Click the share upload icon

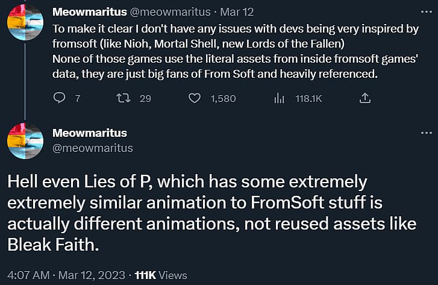click(365, 98)
